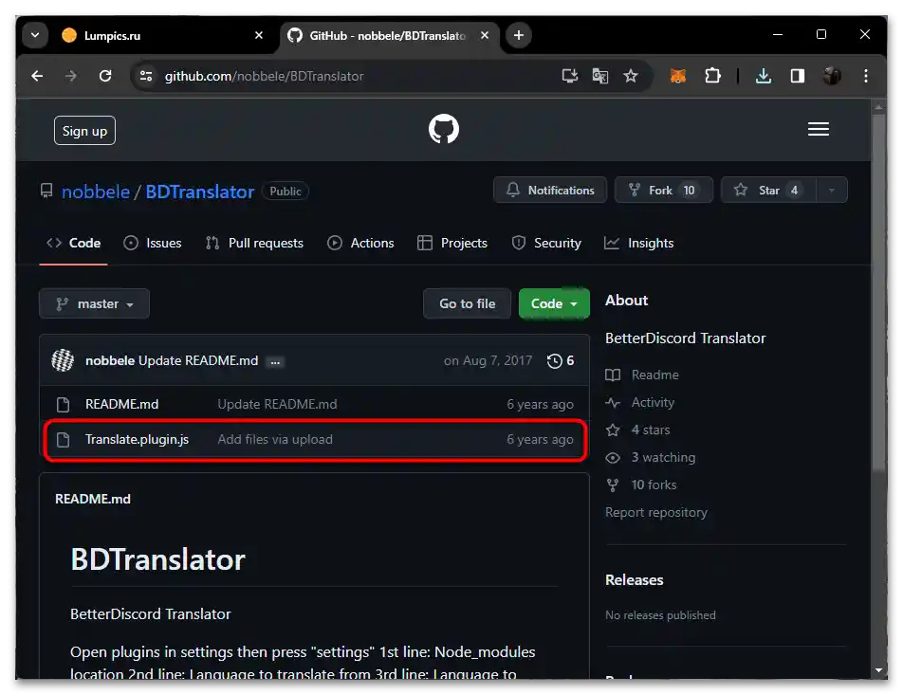Viewport: 903px width, 695px height.
Task: Open the Issues tab
Action: coord(153,243)
